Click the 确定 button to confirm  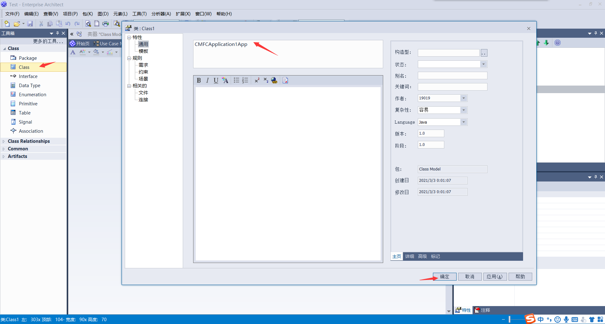coord(444,277)
